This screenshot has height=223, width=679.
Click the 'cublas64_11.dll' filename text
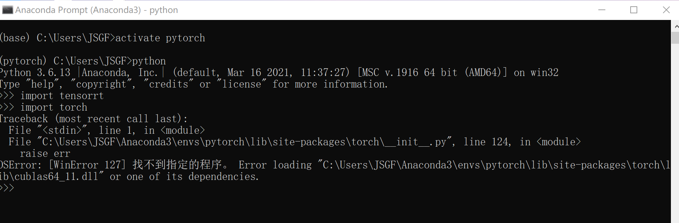tap(56, 176)
